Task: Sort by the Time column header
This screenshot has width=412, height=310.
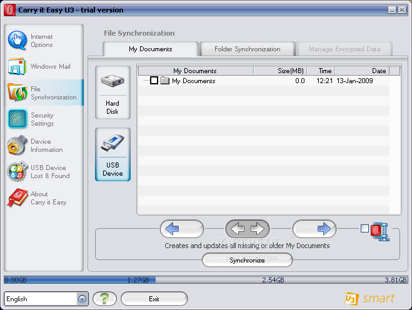Action: (x=321, y=71)
